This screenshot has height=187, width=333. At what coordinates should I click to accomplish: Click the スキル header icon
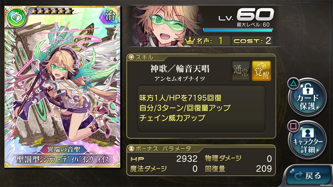[132, 57]
